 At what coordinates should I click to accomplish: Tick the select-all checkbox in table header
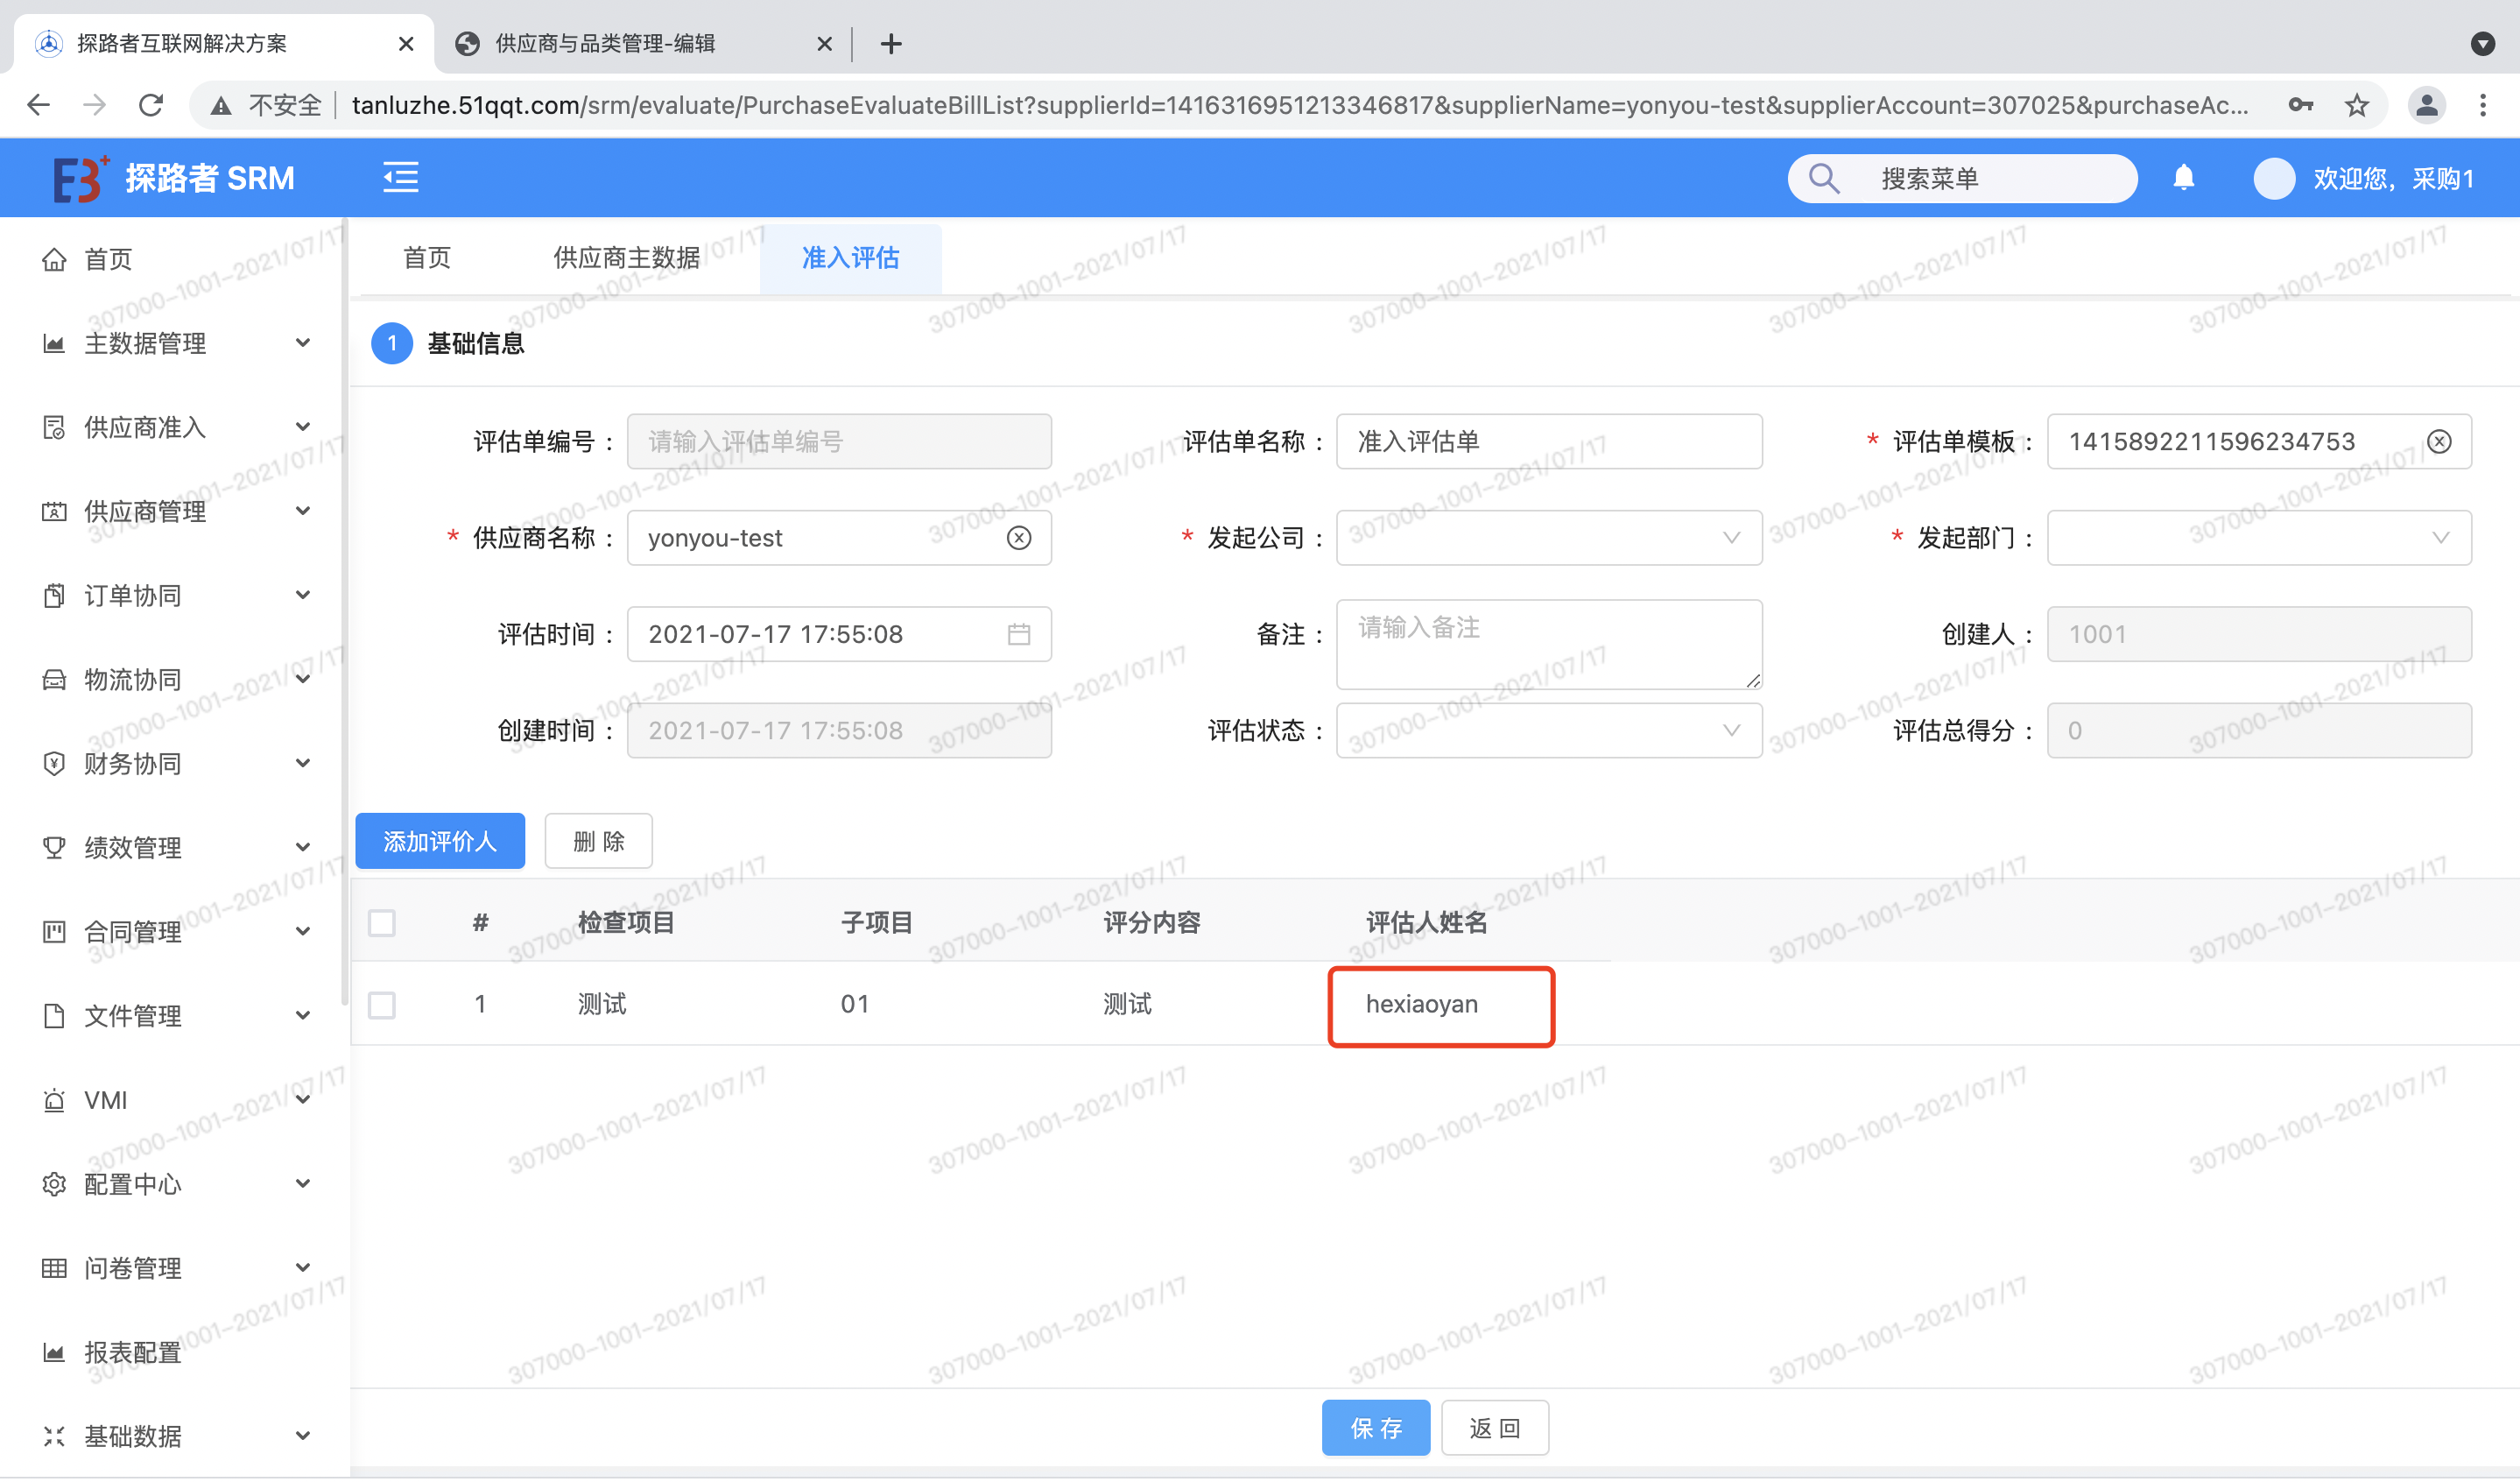point(382,922)
